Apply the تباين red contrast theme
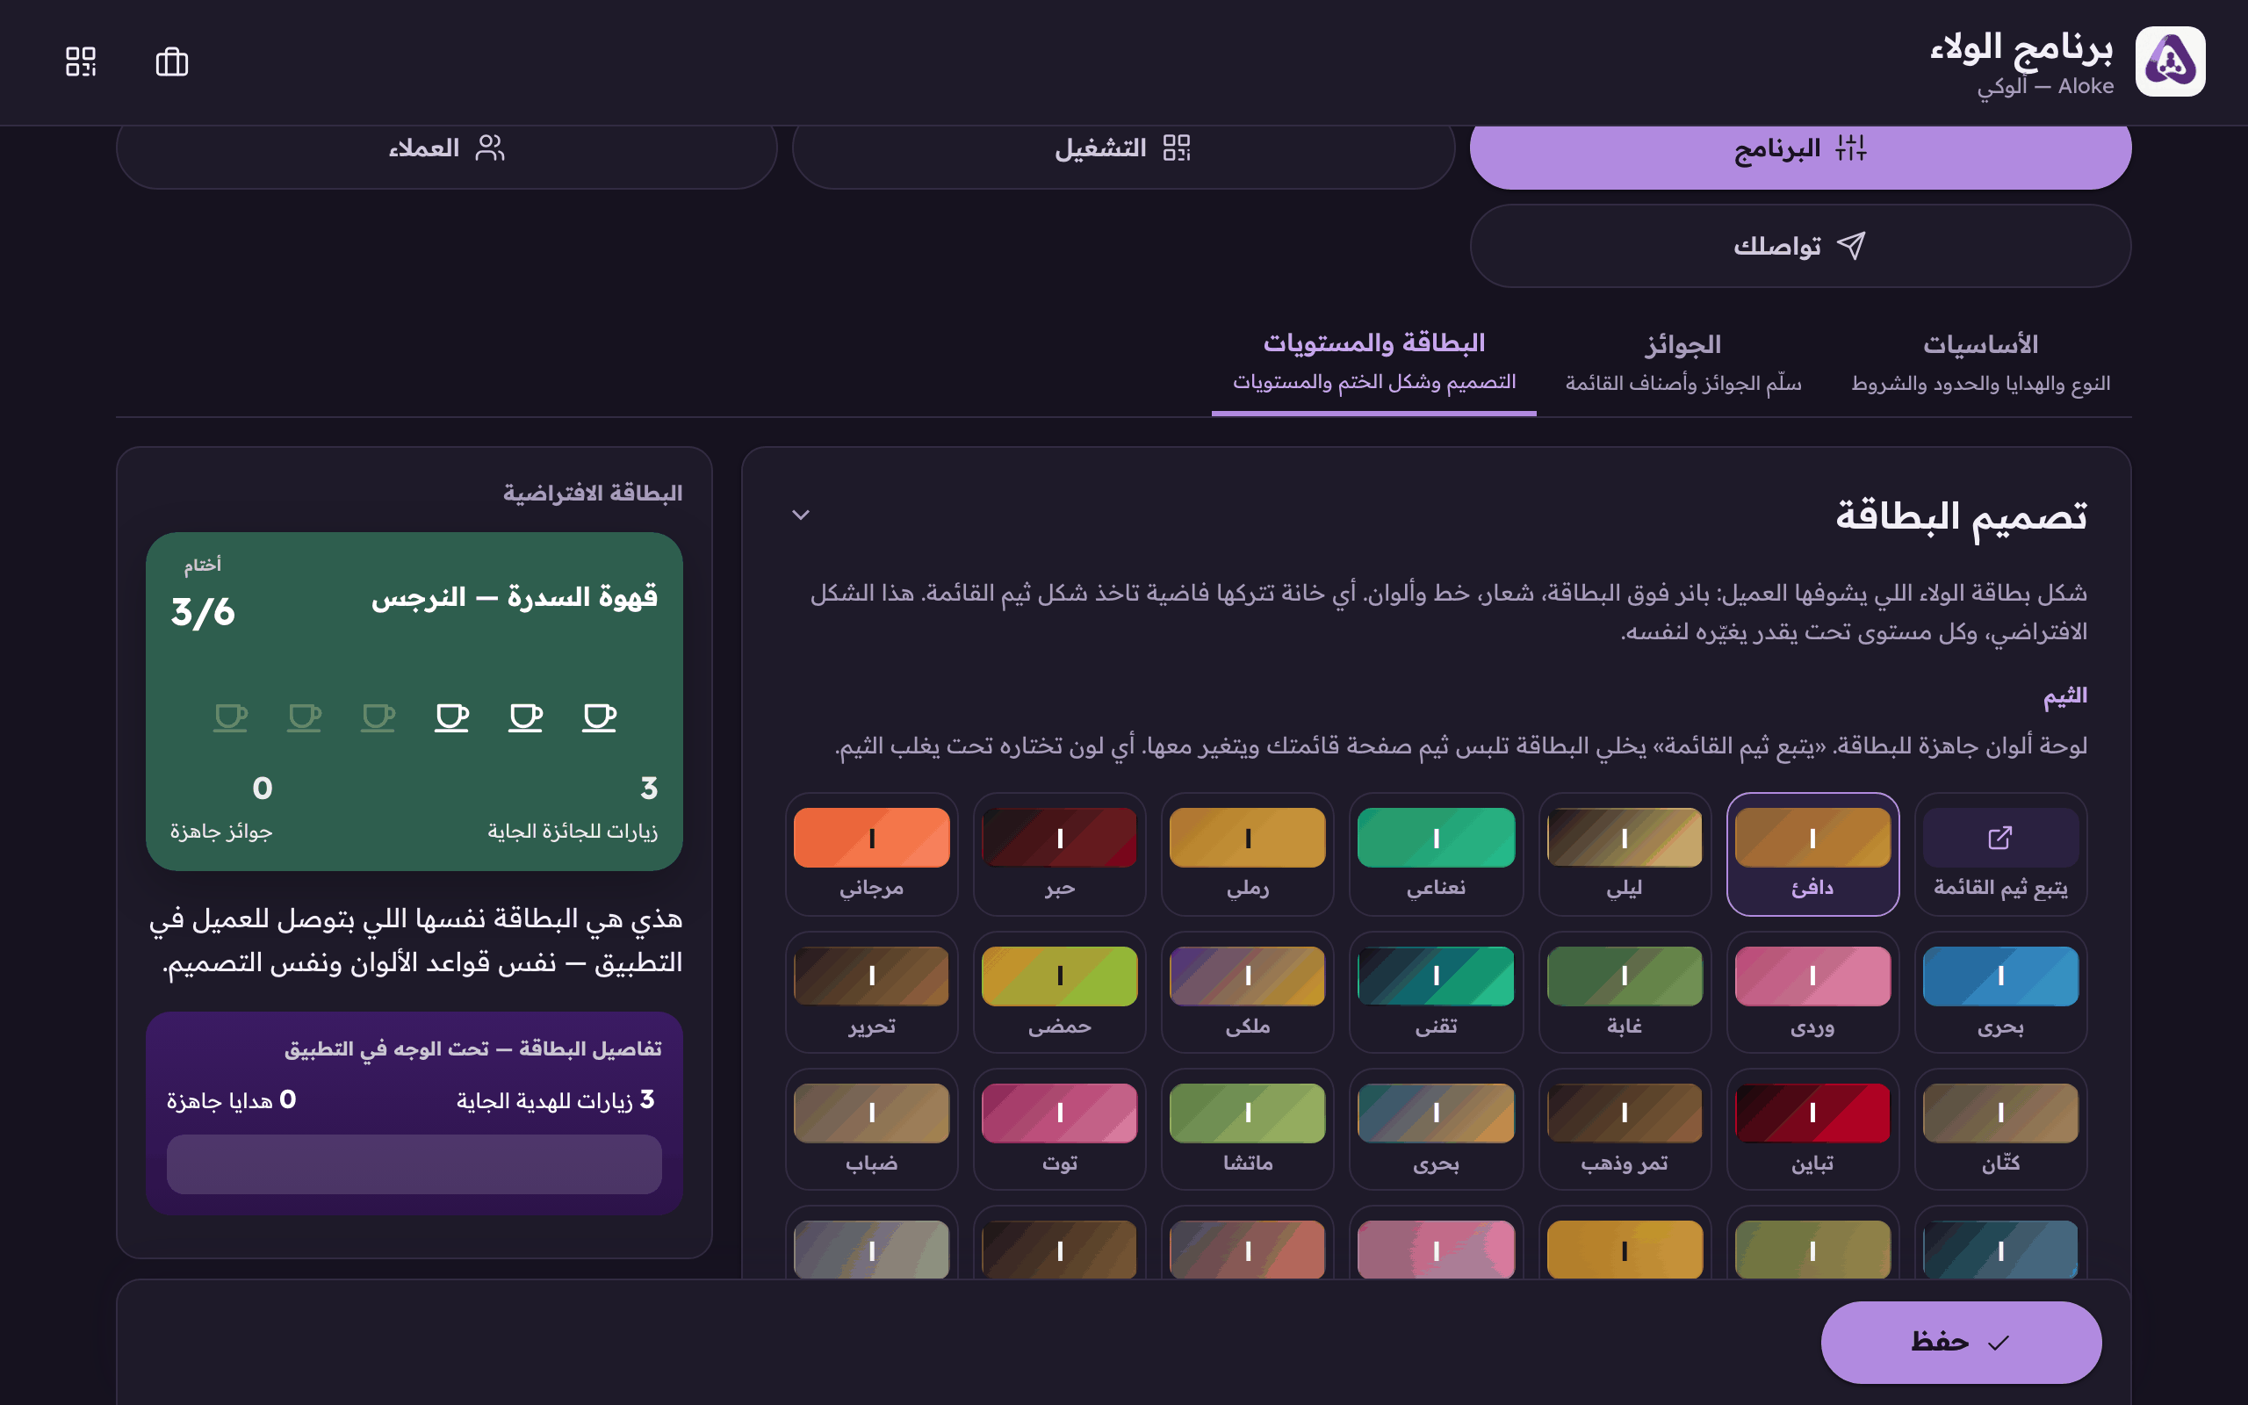Viewport: 2248px width, 1405px height. coord(1812,1129)
